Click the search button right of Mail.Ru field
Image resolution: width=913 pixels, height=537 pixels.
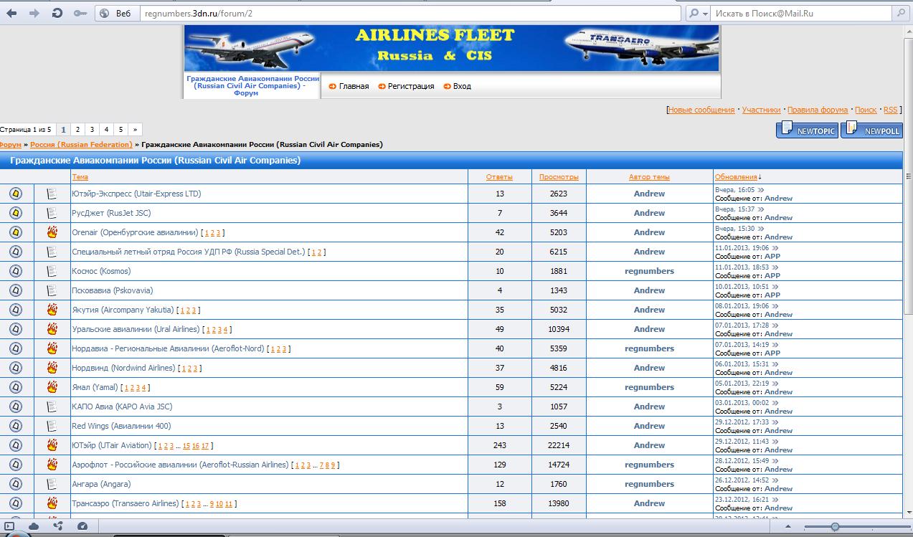pos(901,13)
